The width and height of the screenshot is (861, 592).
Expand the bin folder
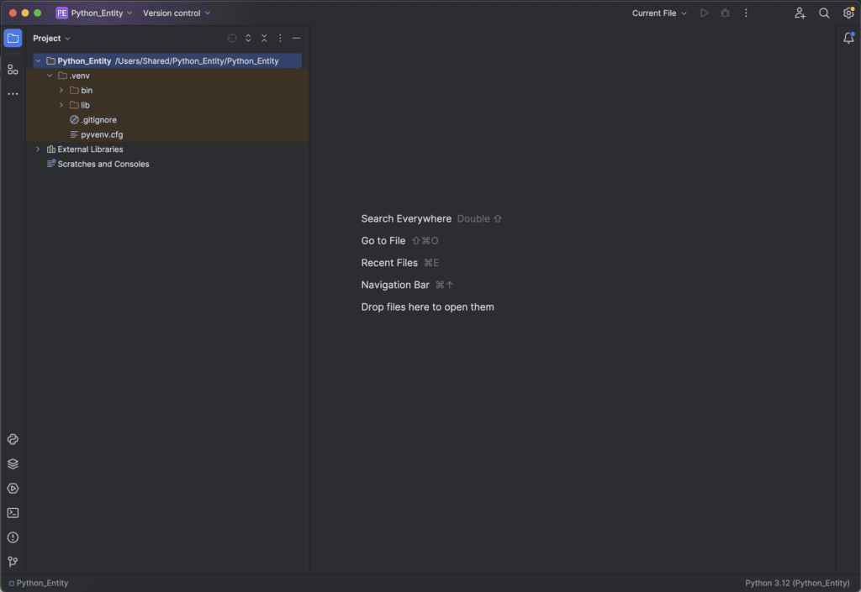click(x=61, y=91)
